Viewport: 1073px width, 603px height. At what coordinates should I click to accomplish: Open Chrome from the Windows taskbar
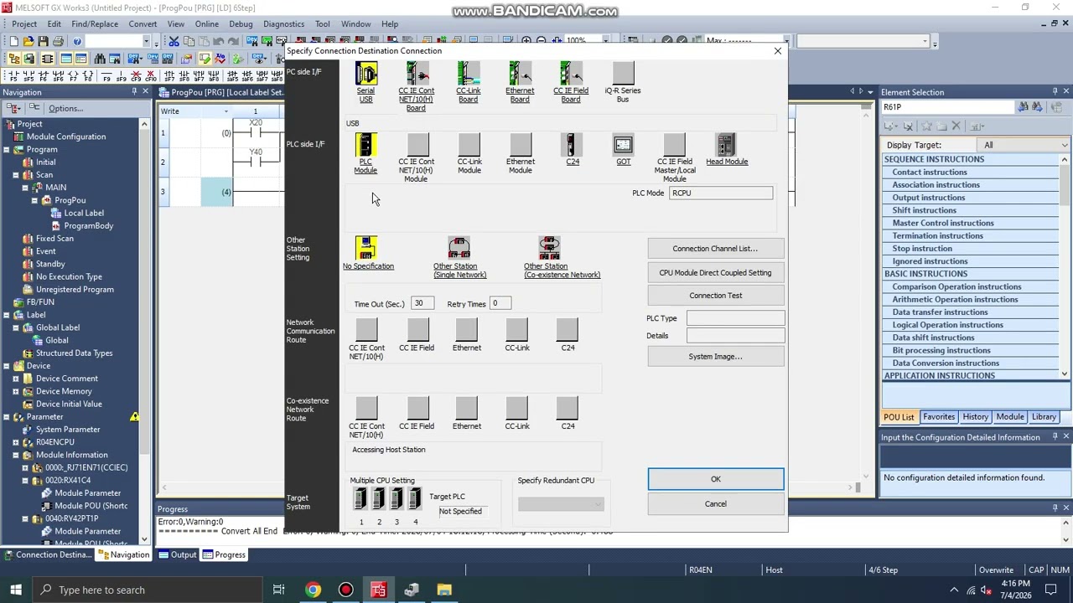[x=313, y=590]
